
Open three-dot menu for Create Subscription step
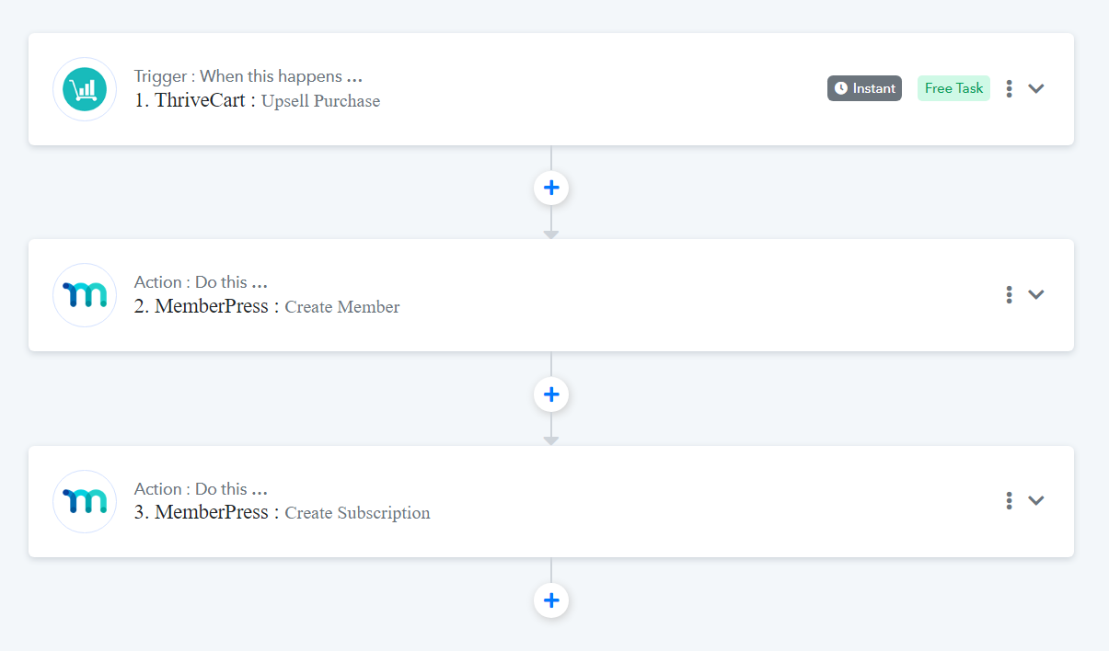pyautogui.click(x=1010, y=500)
